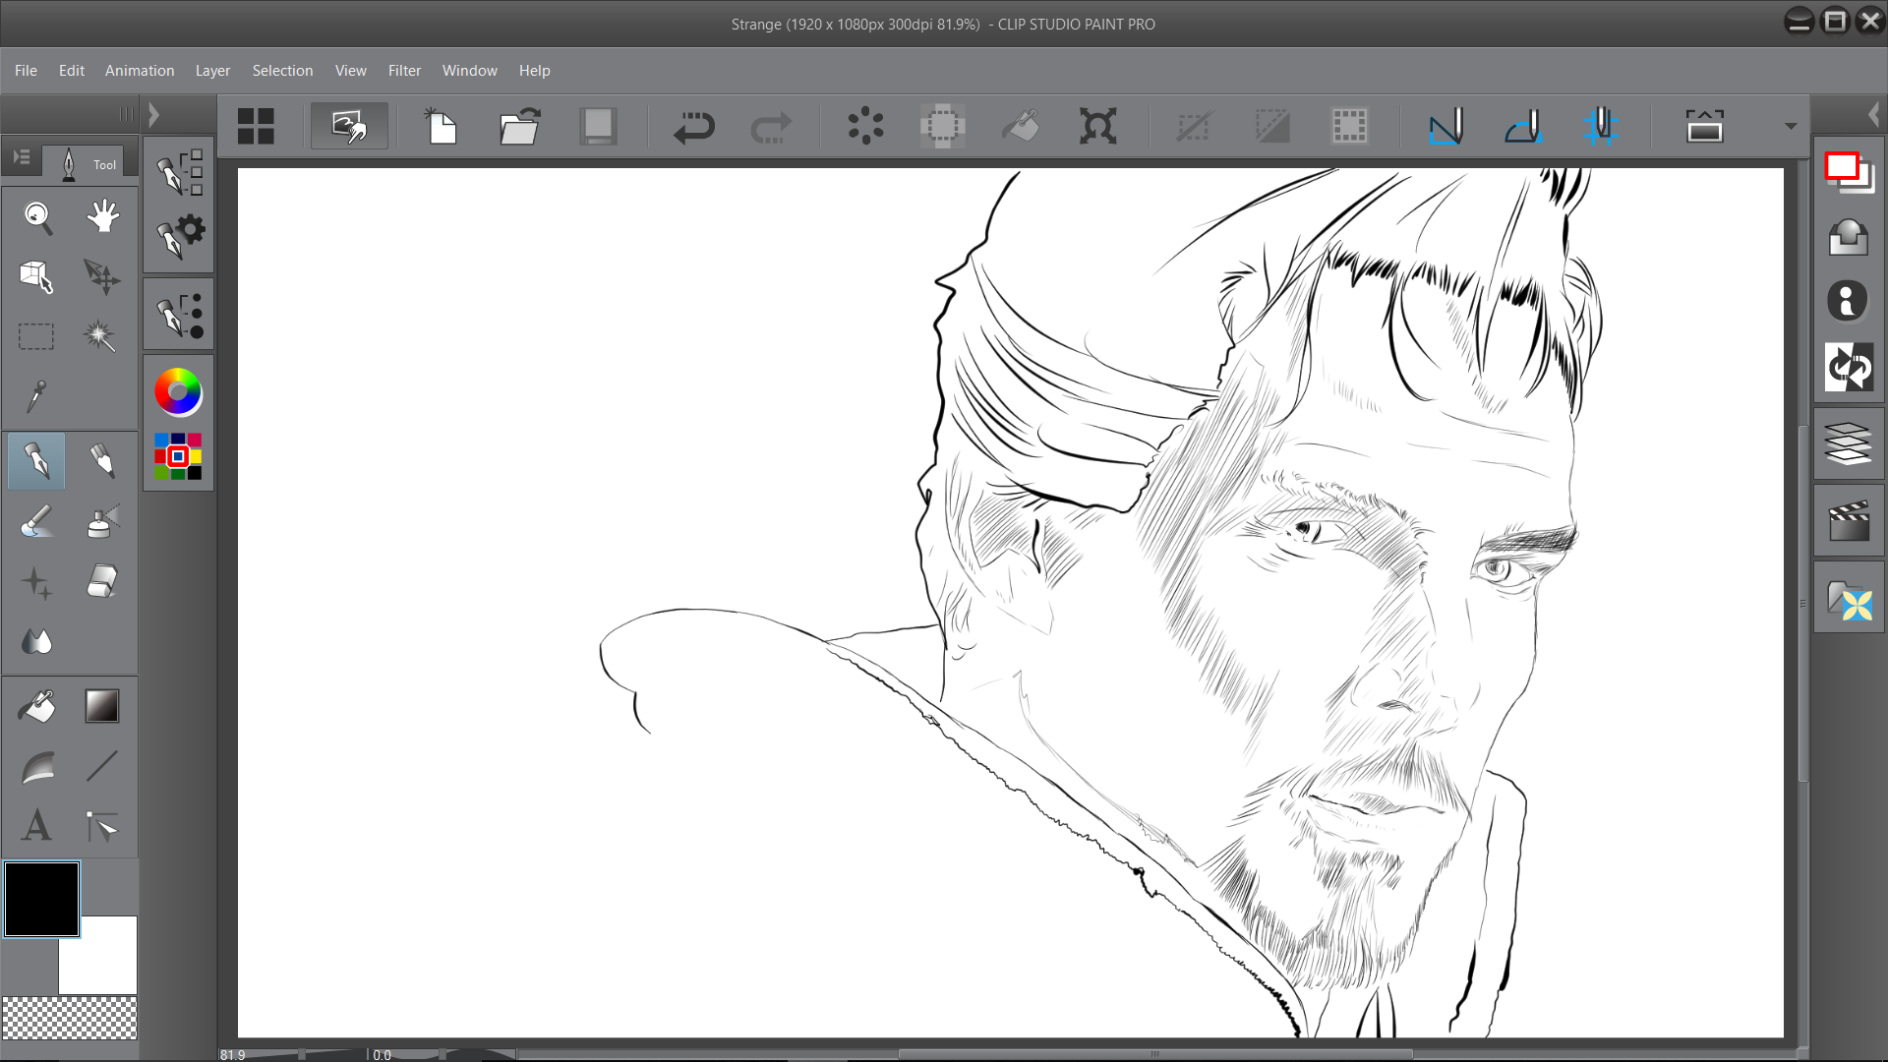Image resolution: width=1888 pixels, height=1062 pixels.
Task: Select the Fill bucket tool
Action: [37, 706]
